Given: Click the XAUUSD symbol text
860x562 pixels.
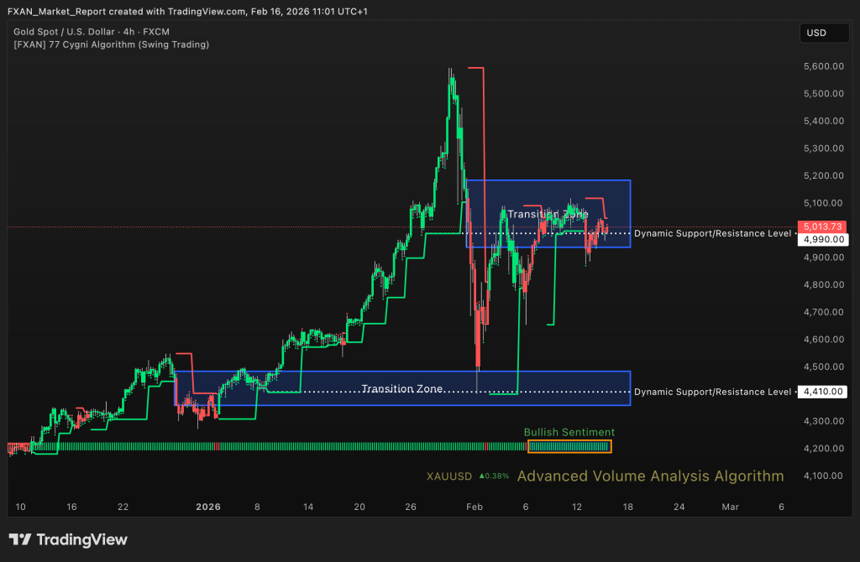Looking at the screenshot, I should click(x=449, y=476).
